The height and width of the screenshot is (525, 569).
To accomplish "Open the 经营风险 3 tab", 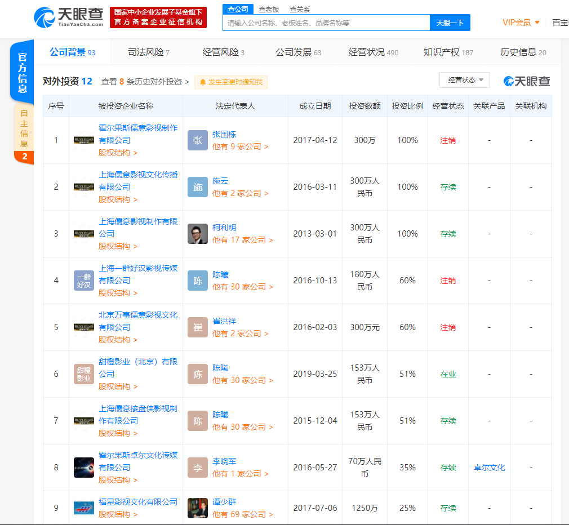I will (223, 52).
